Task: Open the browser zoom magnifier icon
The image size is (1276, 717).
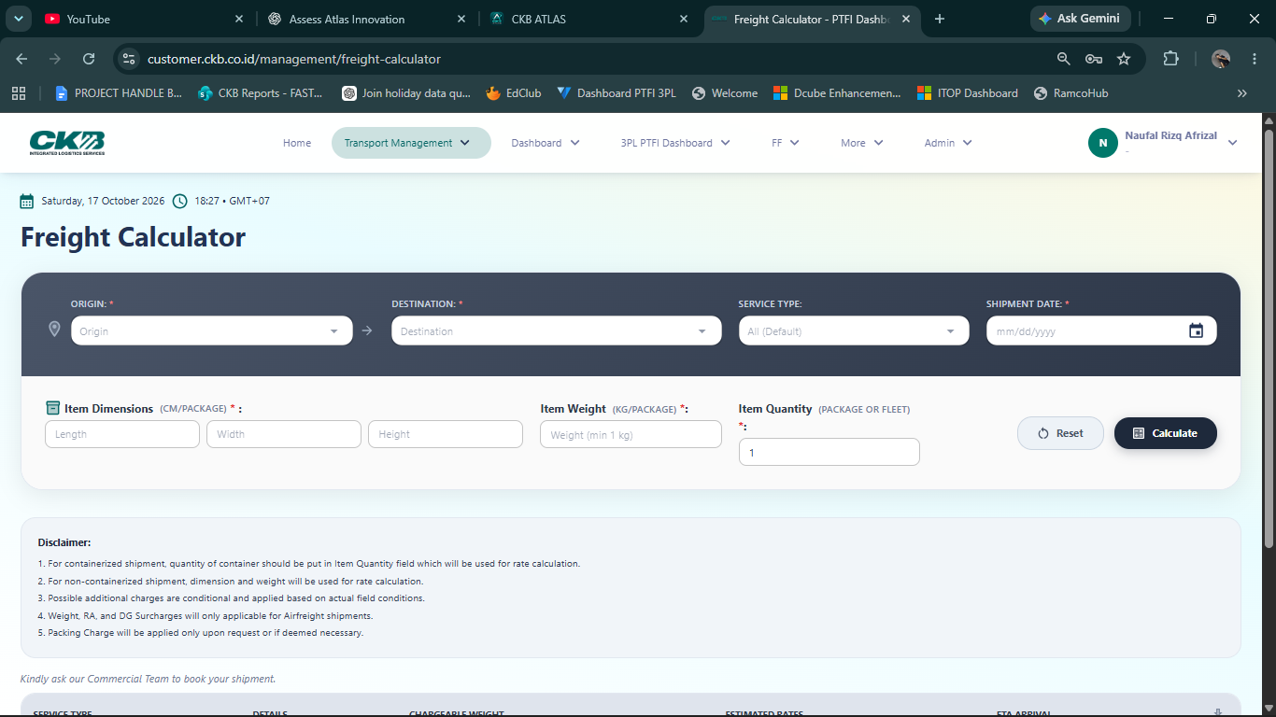Action: [1063, 59]
